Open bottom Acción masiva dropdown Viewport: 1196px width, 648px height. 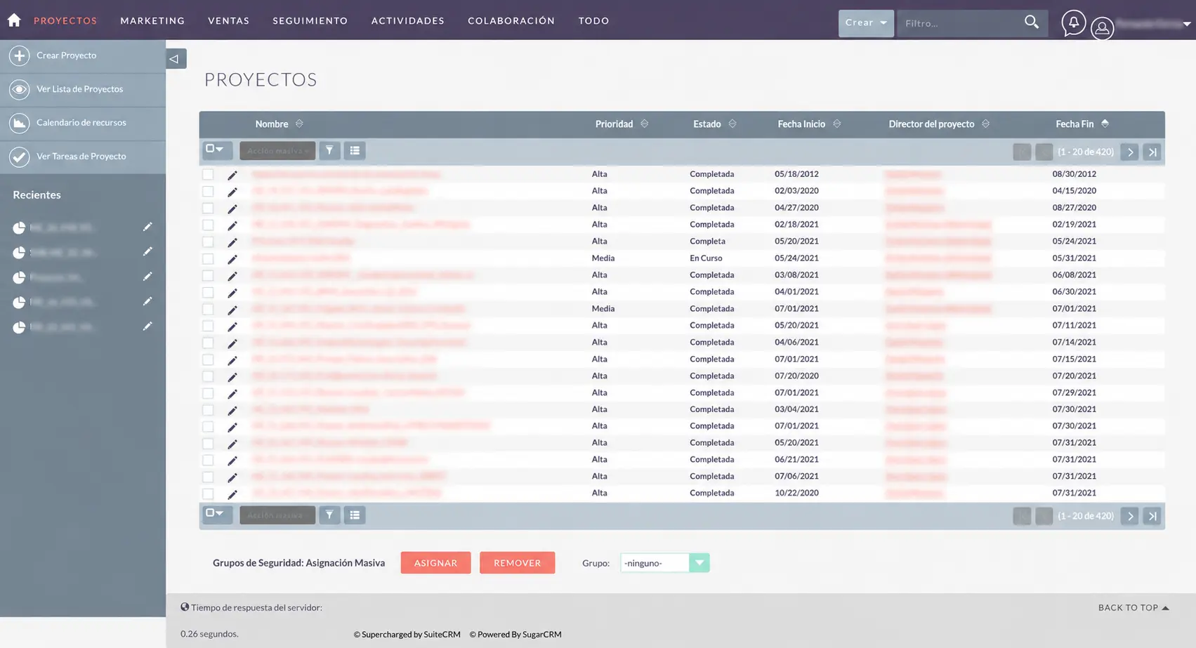tap(277, 515)
